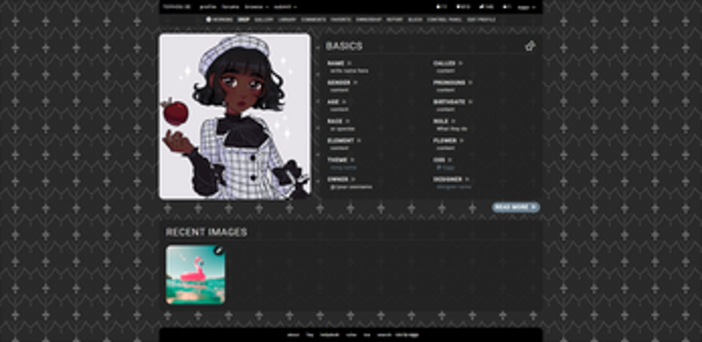Open the profile link in top bar
This screenshot has width=702, height=342.
coord(208,7)
